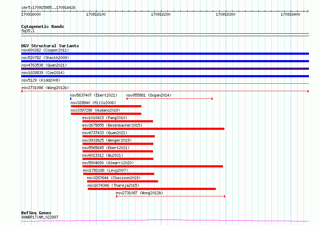This screenshot has width=319, height=225.
Task: Select the nsv3287644 red bar
Action: (123, 181)
